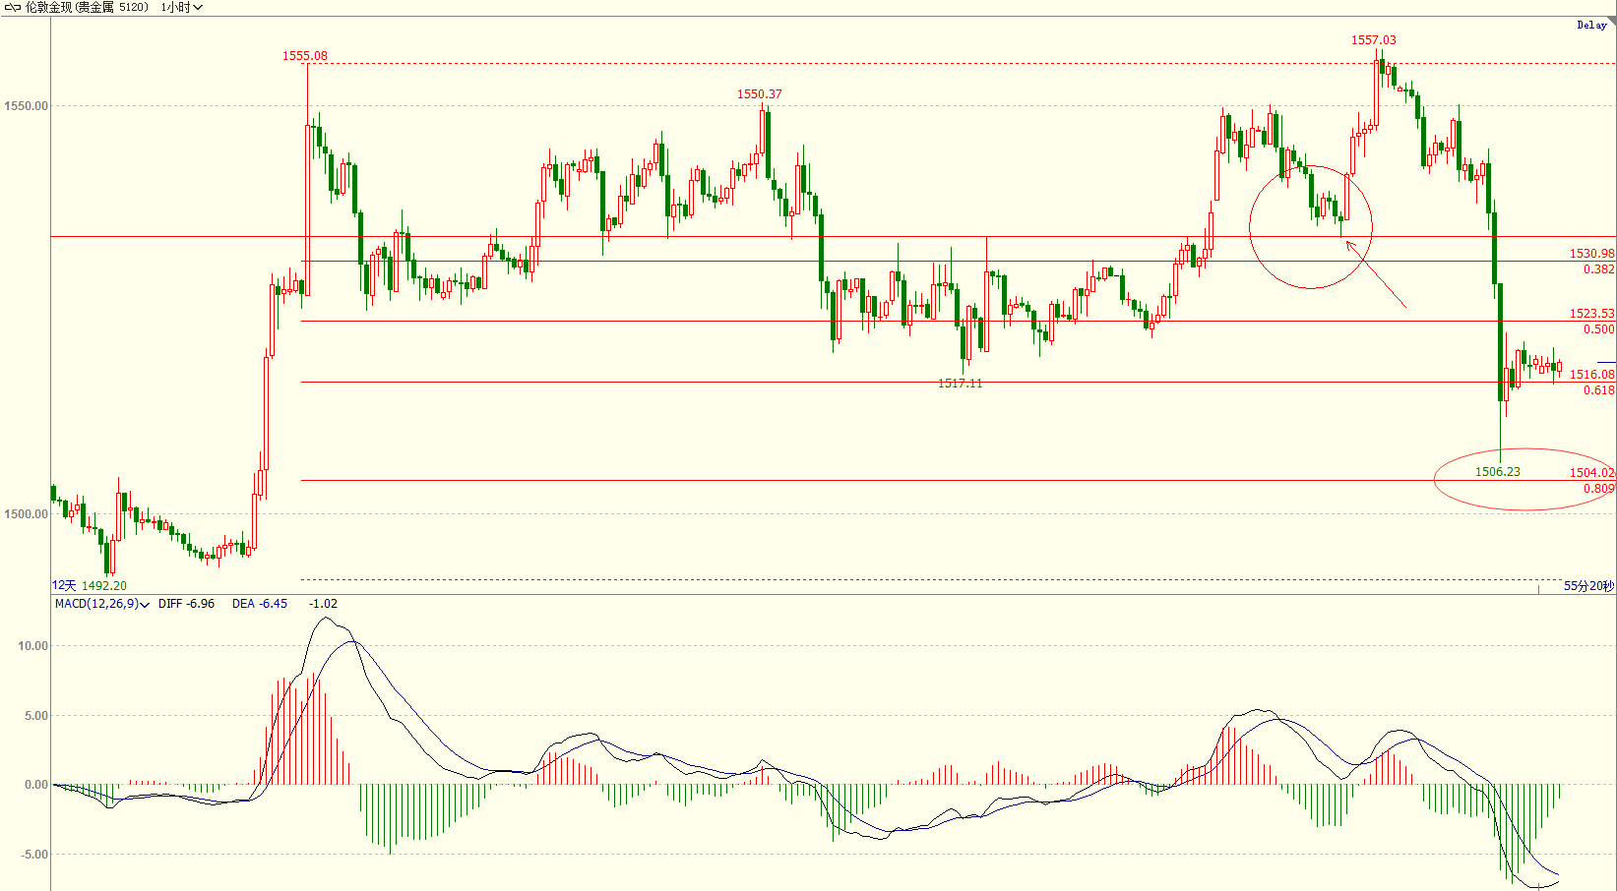Open the MACD(12,26,9) indicator dropdown

point(102,604)
